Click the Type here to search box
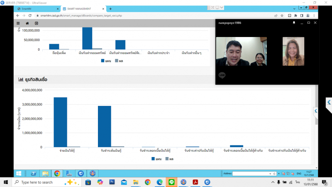332x187 pixels. [46, 182]
